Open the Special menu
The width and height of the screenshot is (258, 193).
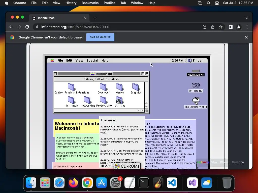92,60
